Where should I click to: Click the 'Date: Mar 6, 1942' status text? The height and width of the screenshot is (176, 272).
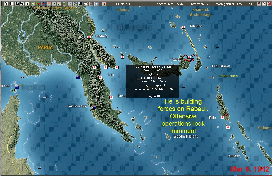200,4
